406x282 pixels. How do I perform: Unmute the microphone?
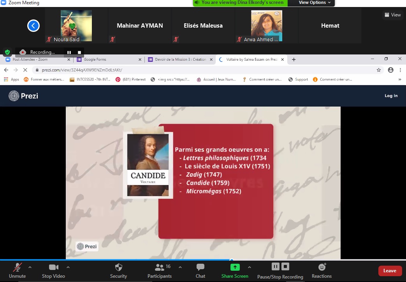coord(17,268)
